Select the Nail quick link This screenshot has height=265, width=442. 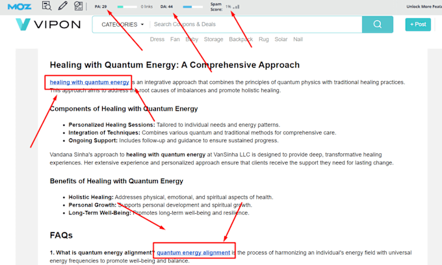[298, 39]
